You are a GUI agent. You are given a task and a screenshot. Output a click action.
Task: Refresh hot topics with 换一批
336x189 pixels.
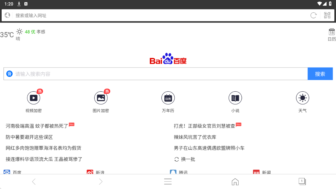(185, 159)
